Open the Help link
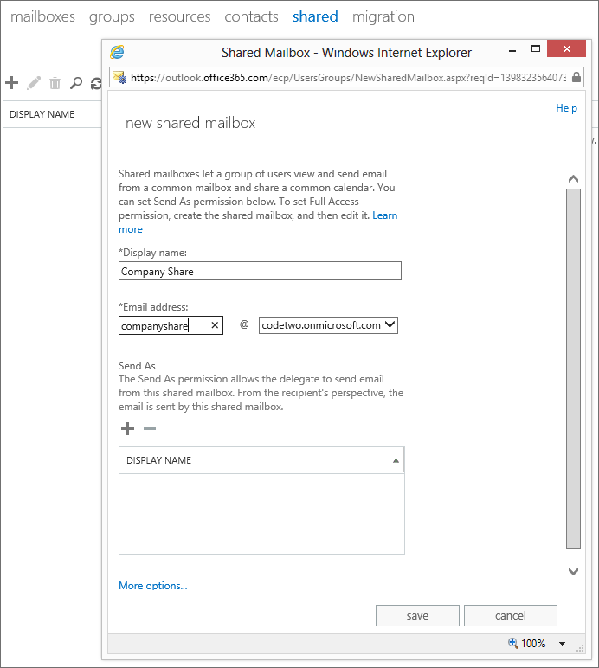 tap(566, 108)
